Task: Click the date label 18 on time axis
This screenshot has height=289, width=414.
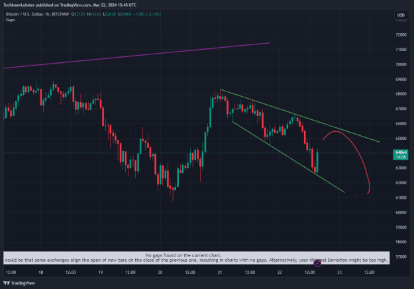Action: pyautogui.click(x=40, y=272)
